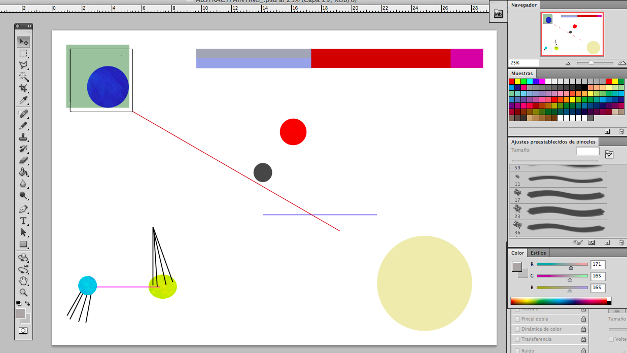Screen dimensions: 627x353
Task: Select the Rectangular Marquee tool
Action: click(23, 53)
